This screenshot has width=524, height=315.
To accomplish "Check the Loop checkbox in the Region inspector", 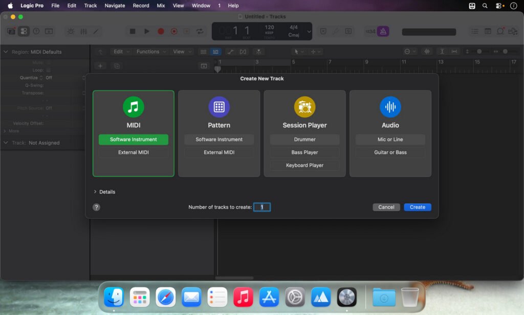I will tap(49, 70).
